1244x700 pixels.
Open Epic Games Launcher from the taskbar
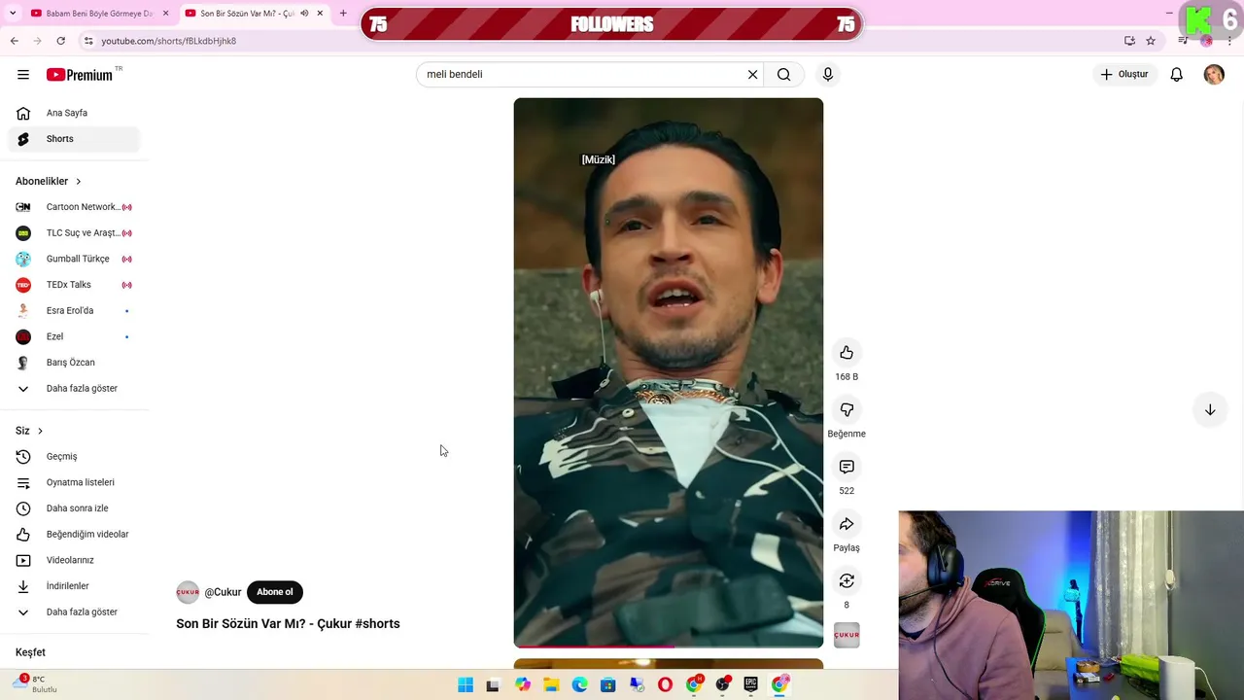click(x=750, y=685)
